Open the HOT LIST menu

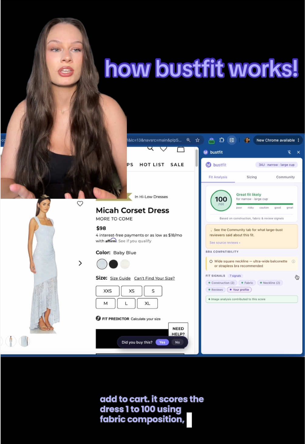[152, 164]
